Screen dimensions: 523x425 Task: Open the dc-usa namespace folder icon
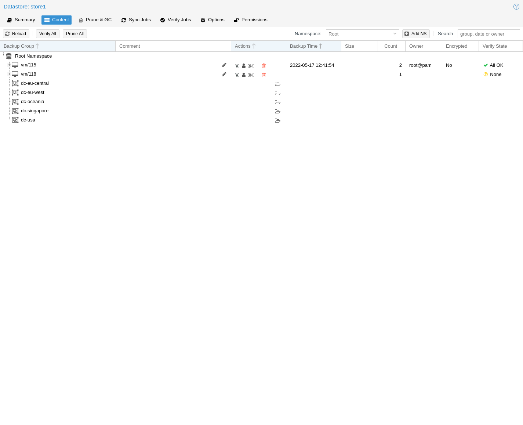click(x=277, y=121)
